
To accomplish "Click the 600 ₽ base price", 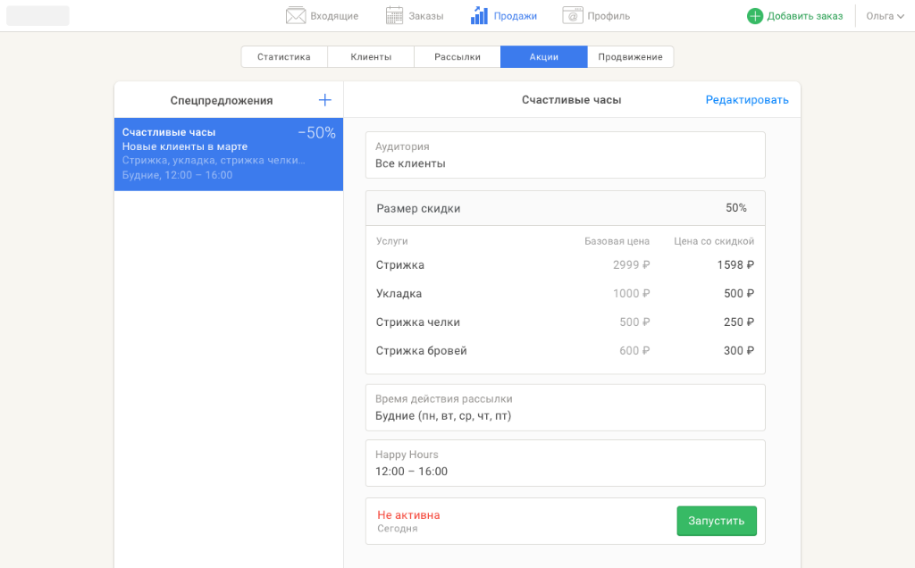I will [634, 350].
